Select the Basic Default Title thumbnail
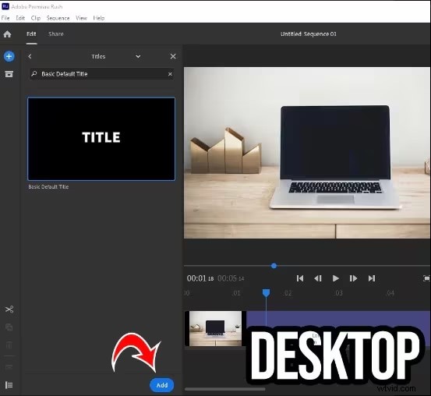This screenshot has height=396, width=431. click(x=101, y=139)
